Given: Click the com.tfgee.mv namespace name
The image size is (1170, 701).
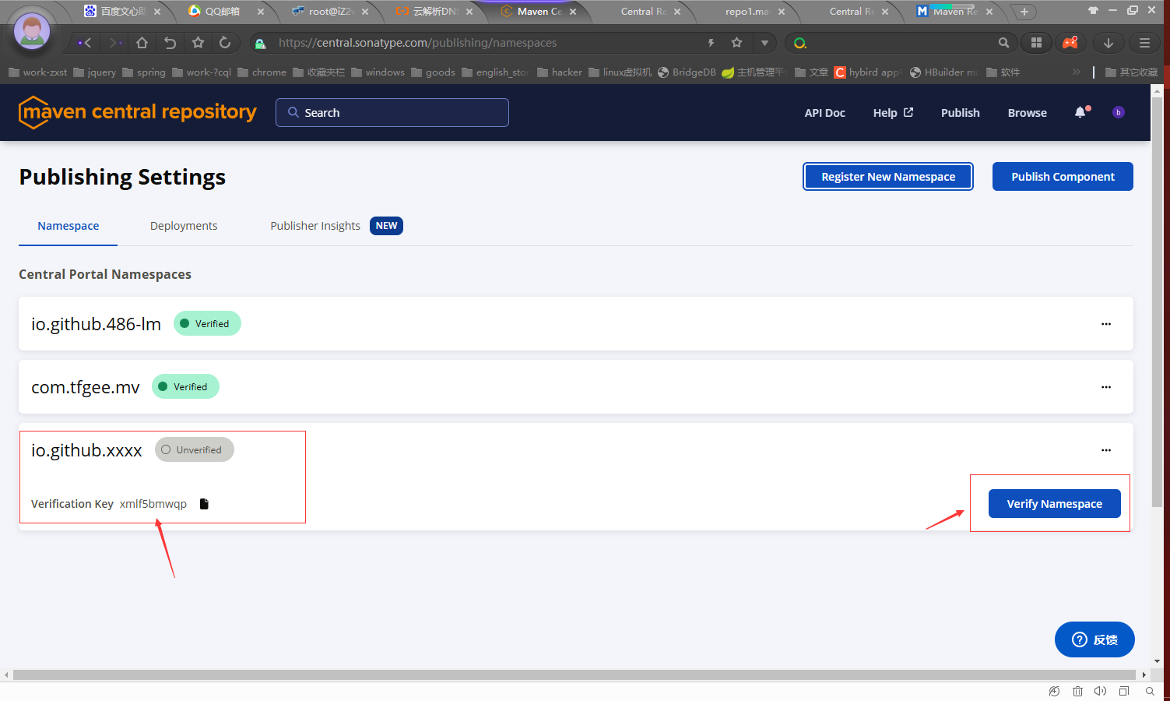Looking at the screenshot, I should [86, 387].
